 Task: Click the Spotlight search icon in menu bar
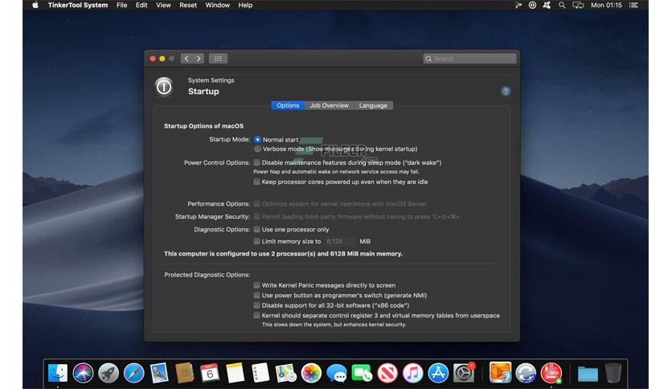[562, 5]
